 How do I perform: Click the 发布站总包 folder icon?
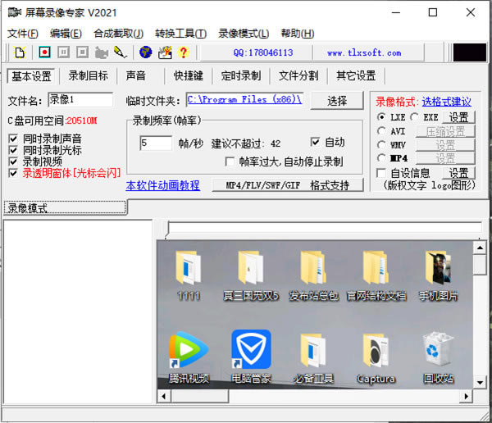click(x=313, y=268)
